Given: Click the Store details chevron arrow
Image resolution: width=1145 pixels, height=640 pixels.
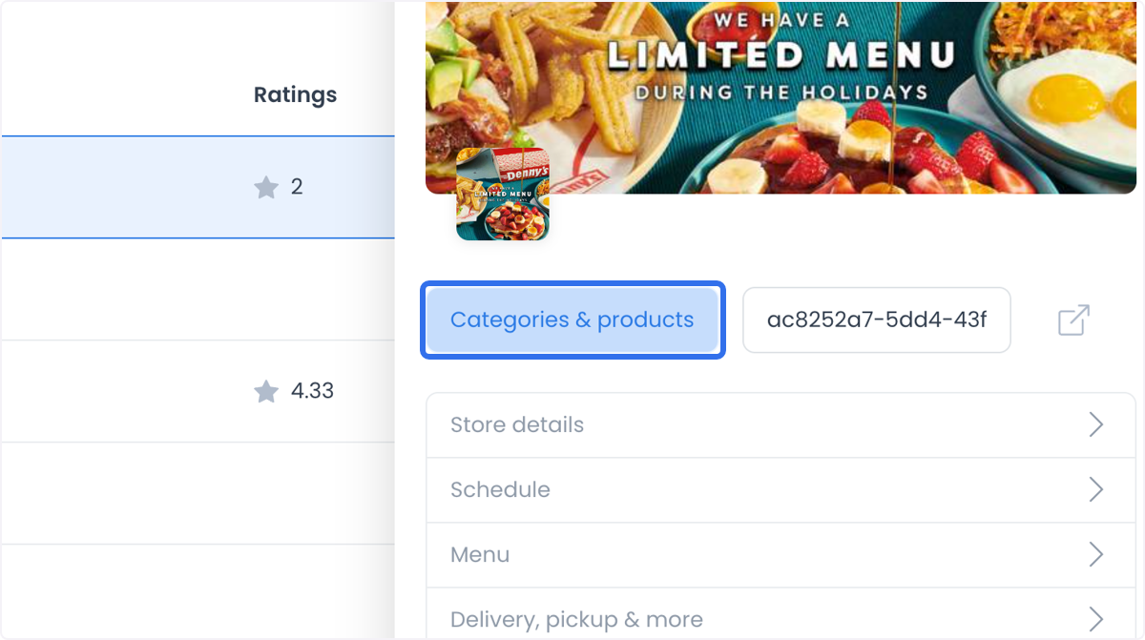Looking at the screenshot, I should [1096, 424].
